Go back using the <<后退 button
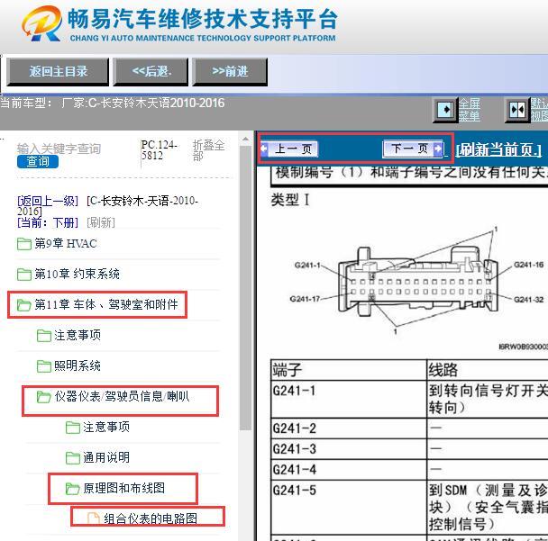The image size is (548, 541). point(151,72)
